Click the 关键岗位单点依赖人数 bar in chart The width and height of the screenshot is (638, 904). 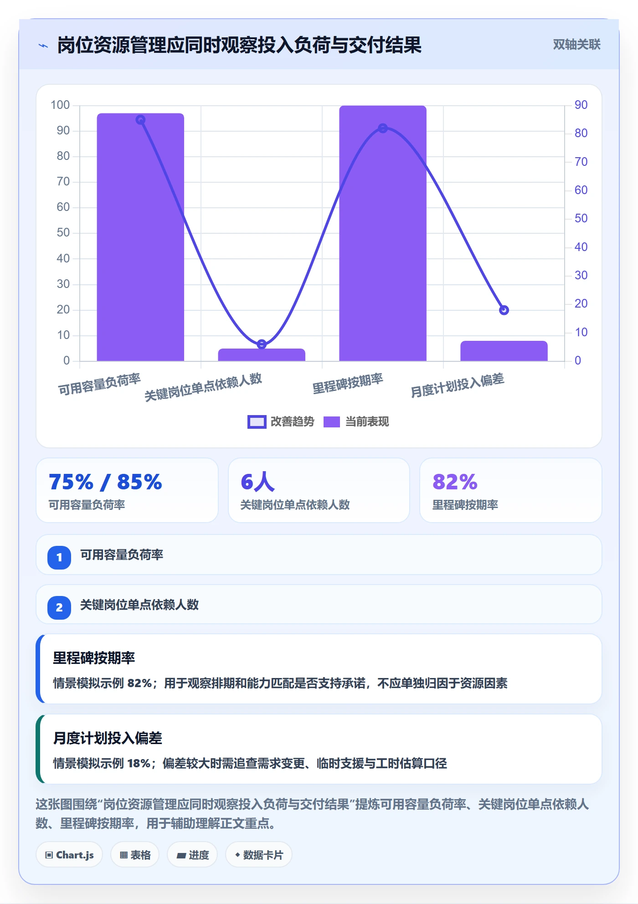tap(262, 355)
